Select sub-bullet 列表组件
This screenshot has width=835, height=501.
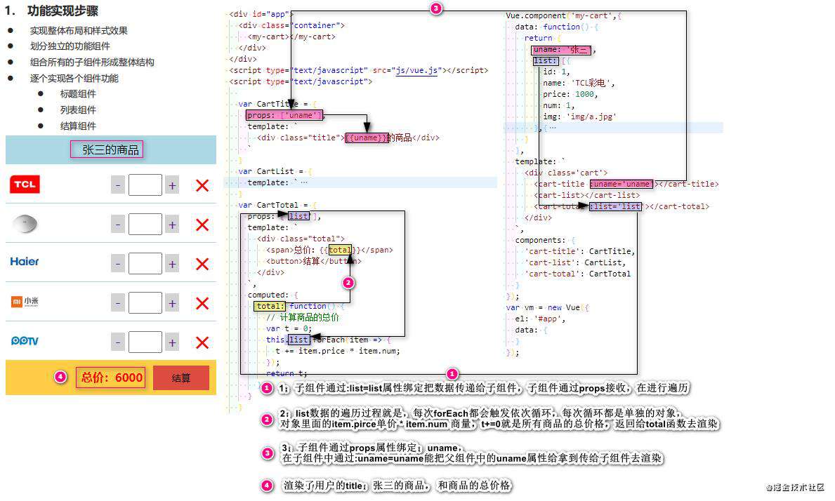(78, 110)
